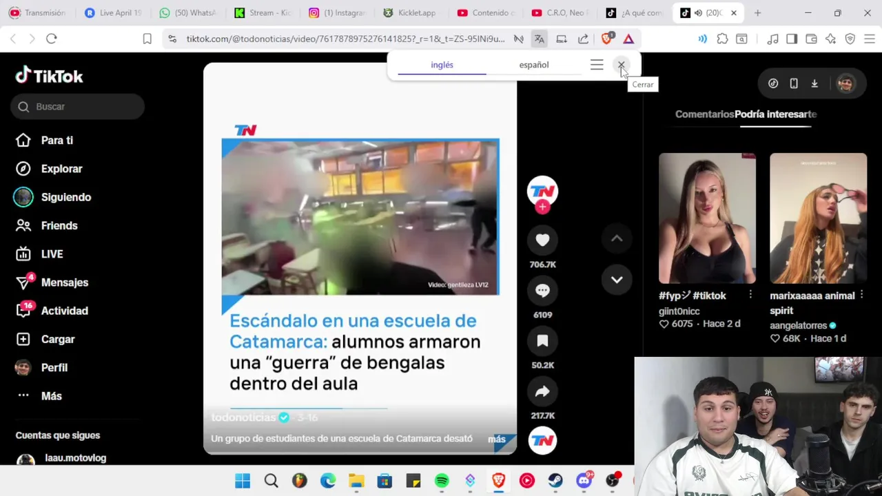The width and height of the screenshot is (882, 496).
Task: Select inglés in the translate popup
Action: pos(442,65)
